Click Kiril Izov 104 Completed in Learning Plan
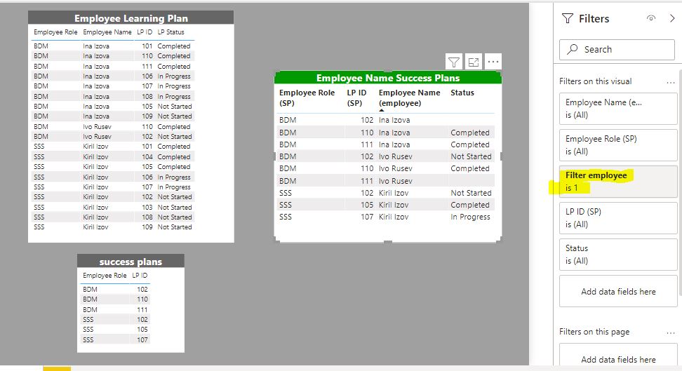 pyautogui.click(x=113, y=156)
